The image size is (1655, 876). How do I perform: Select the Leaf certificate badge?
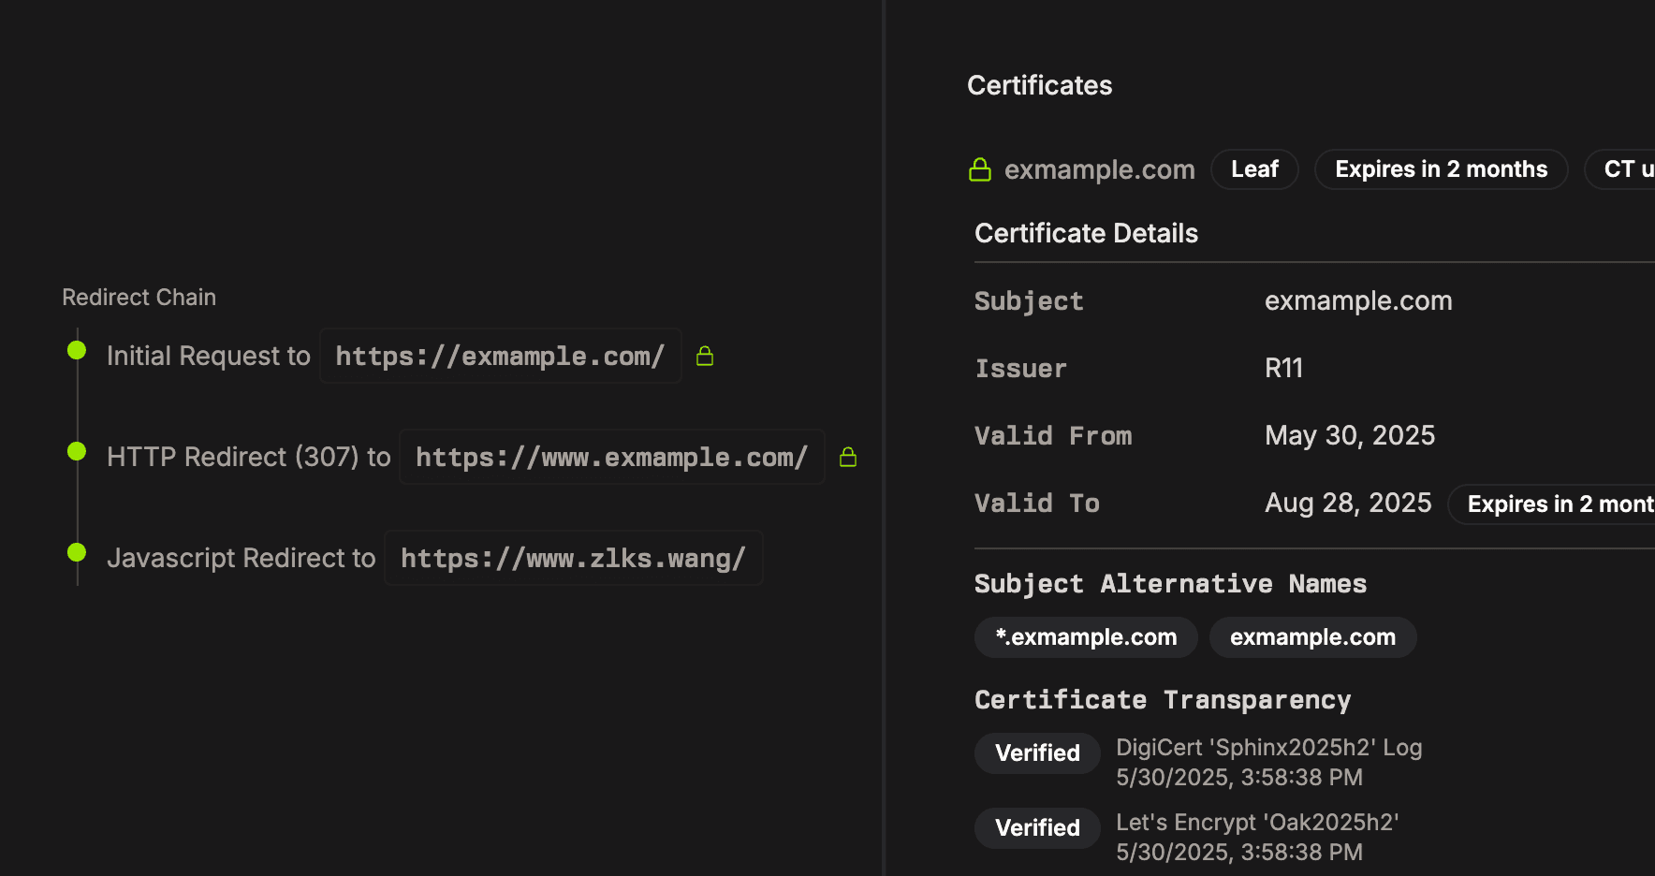coord(1254,170)
